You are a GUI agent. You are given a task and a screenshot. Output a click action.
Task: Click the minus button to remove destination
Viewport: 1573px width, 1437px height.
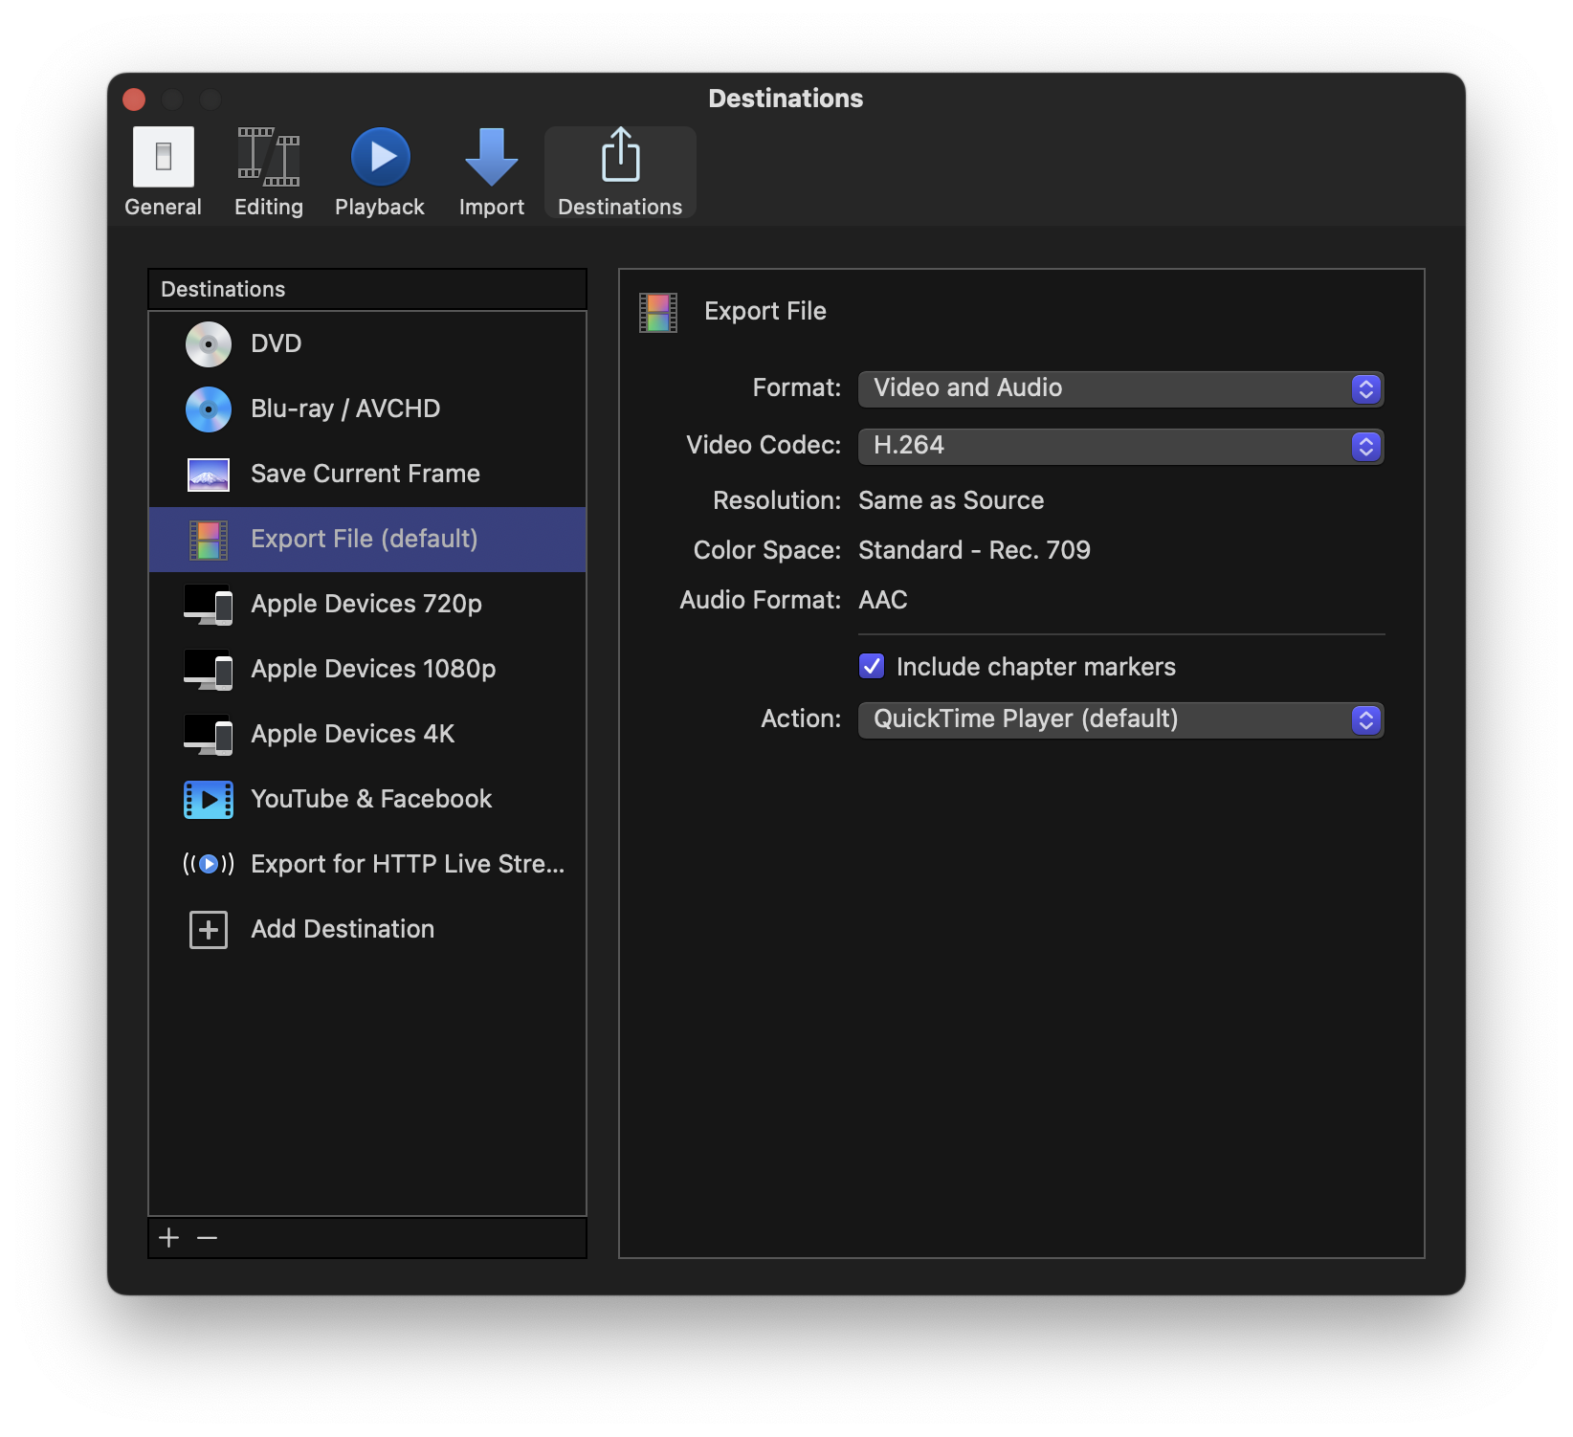point(207,1238)
